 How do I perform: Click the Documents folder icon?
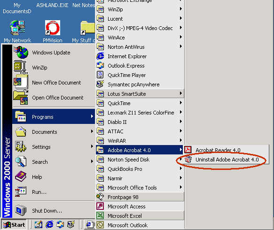(x=21, y=132)
